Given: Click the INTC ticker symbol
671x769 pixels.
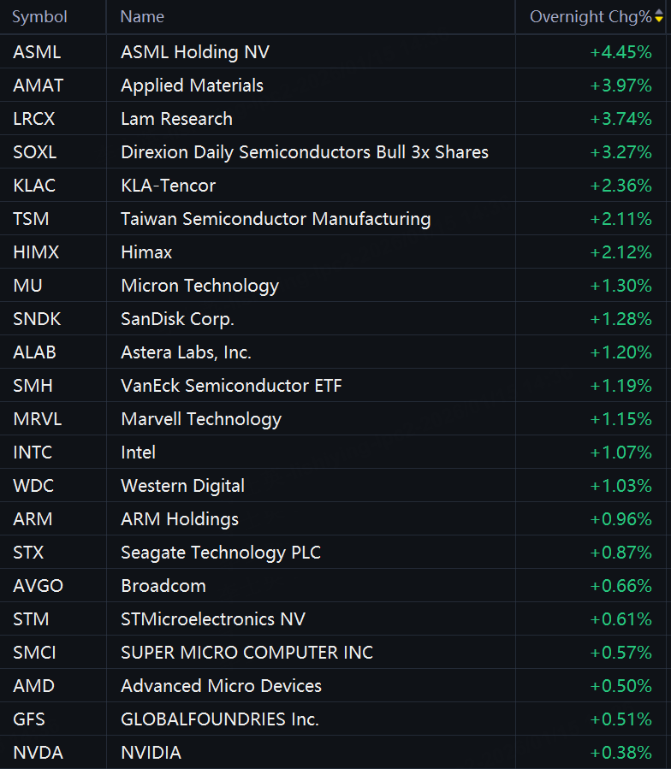Looking at the screenshot, I should click(x=33, y=453).
